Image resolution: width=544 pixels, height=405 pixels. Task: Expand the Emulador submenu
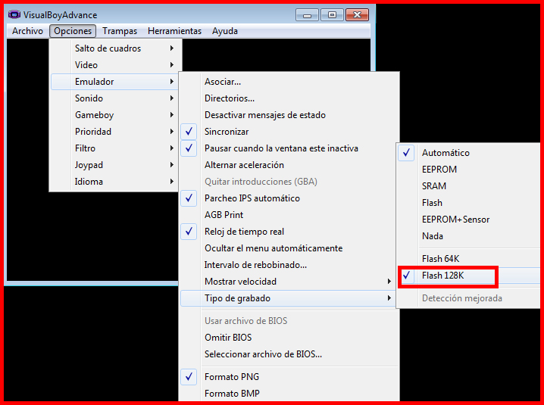114,82
